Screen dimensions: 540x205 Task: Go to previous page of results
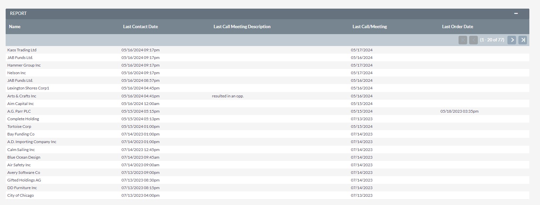coord(473,40)
